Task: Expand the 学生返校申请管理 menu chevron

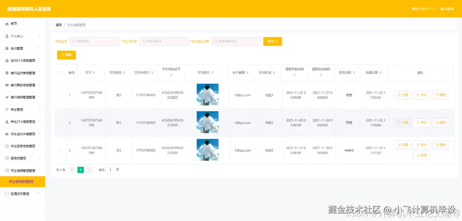Action: (40, 134)
